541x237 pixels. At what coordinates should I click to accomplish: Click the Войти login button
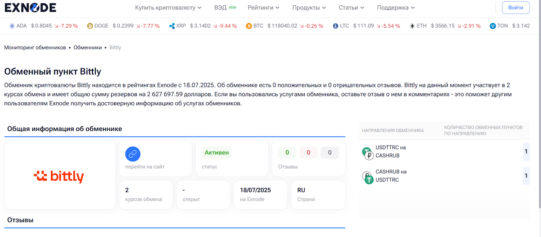tap(516, 7)
